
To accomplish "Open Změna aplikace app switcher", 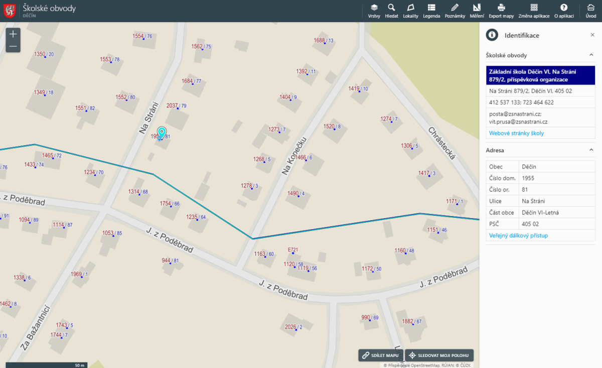I will click(534, 11).
